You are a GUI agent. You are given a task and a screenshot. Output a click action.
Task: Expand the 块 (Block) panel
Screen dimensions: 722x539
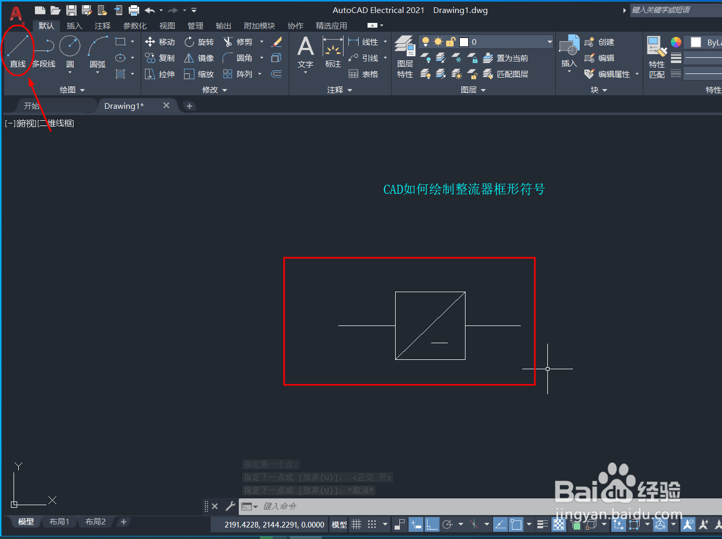pyautogui.click(x=599, y=90)
